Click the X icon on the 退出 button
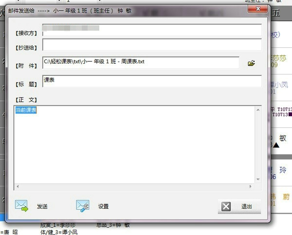The width and height of the screenshot is (292, 235). [226, 206]
